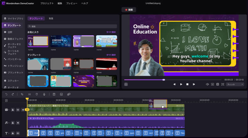Switch to the テンプレート tab
The image size is (248, 138).
pyautogui.click(x=36, y=19)
